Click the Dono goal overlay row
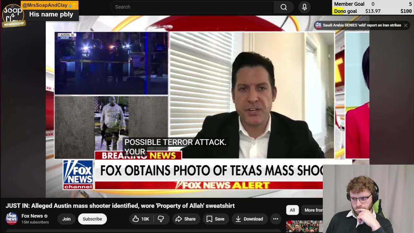Viewport: 414px width, 233px height. tap(373, 11)
